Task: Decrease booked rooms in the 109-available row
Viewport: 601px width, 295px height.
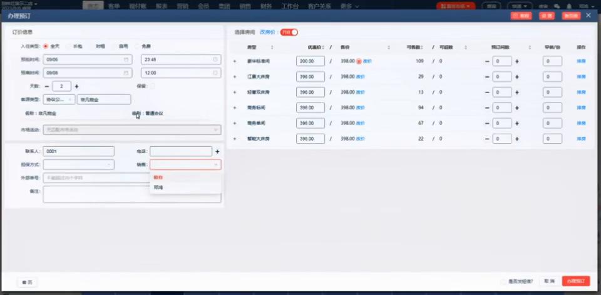Action: [487, 61]
